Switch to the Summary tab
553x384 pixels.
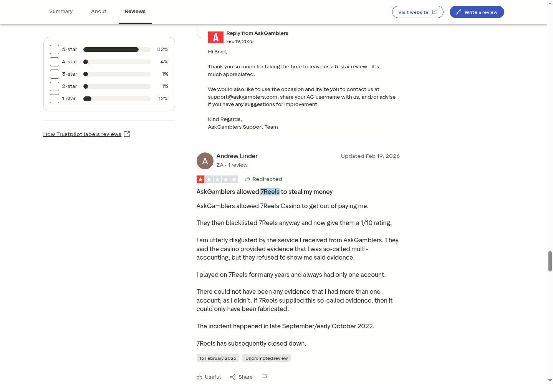tap(61, 12)
